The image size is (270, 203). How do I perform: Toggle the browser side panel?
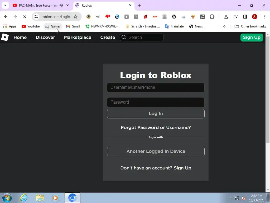point(245,17)
